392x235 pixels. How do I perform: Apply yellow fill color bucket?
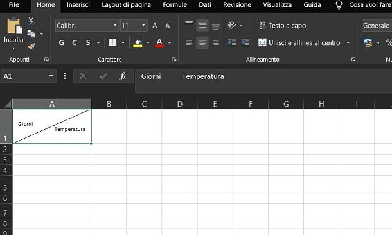[x=138, y=43]
